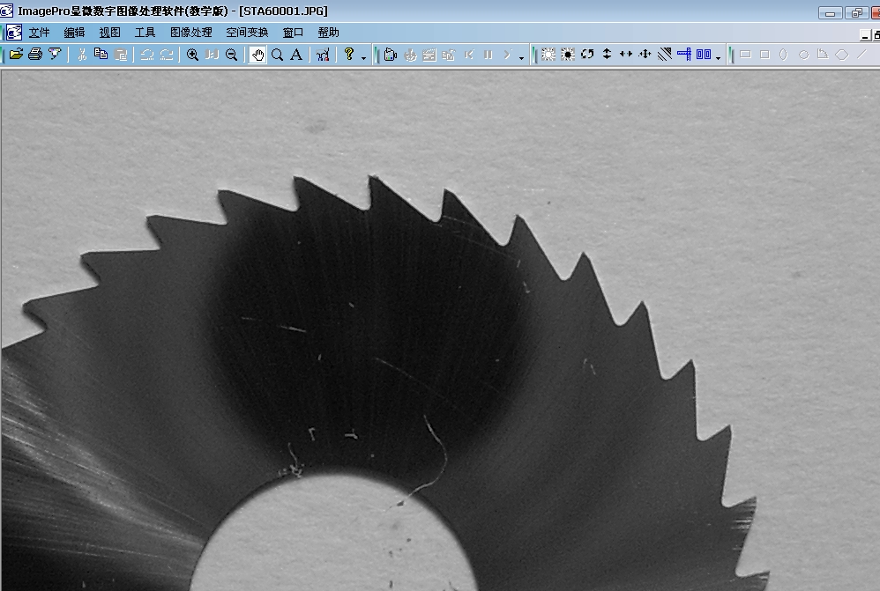The image size is (880, 591).
Task: Select the hexagon polygon shape tool
Action: (x=842, y=55)
